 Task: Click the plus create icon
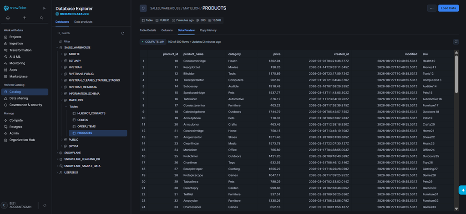tap(25, 18)
